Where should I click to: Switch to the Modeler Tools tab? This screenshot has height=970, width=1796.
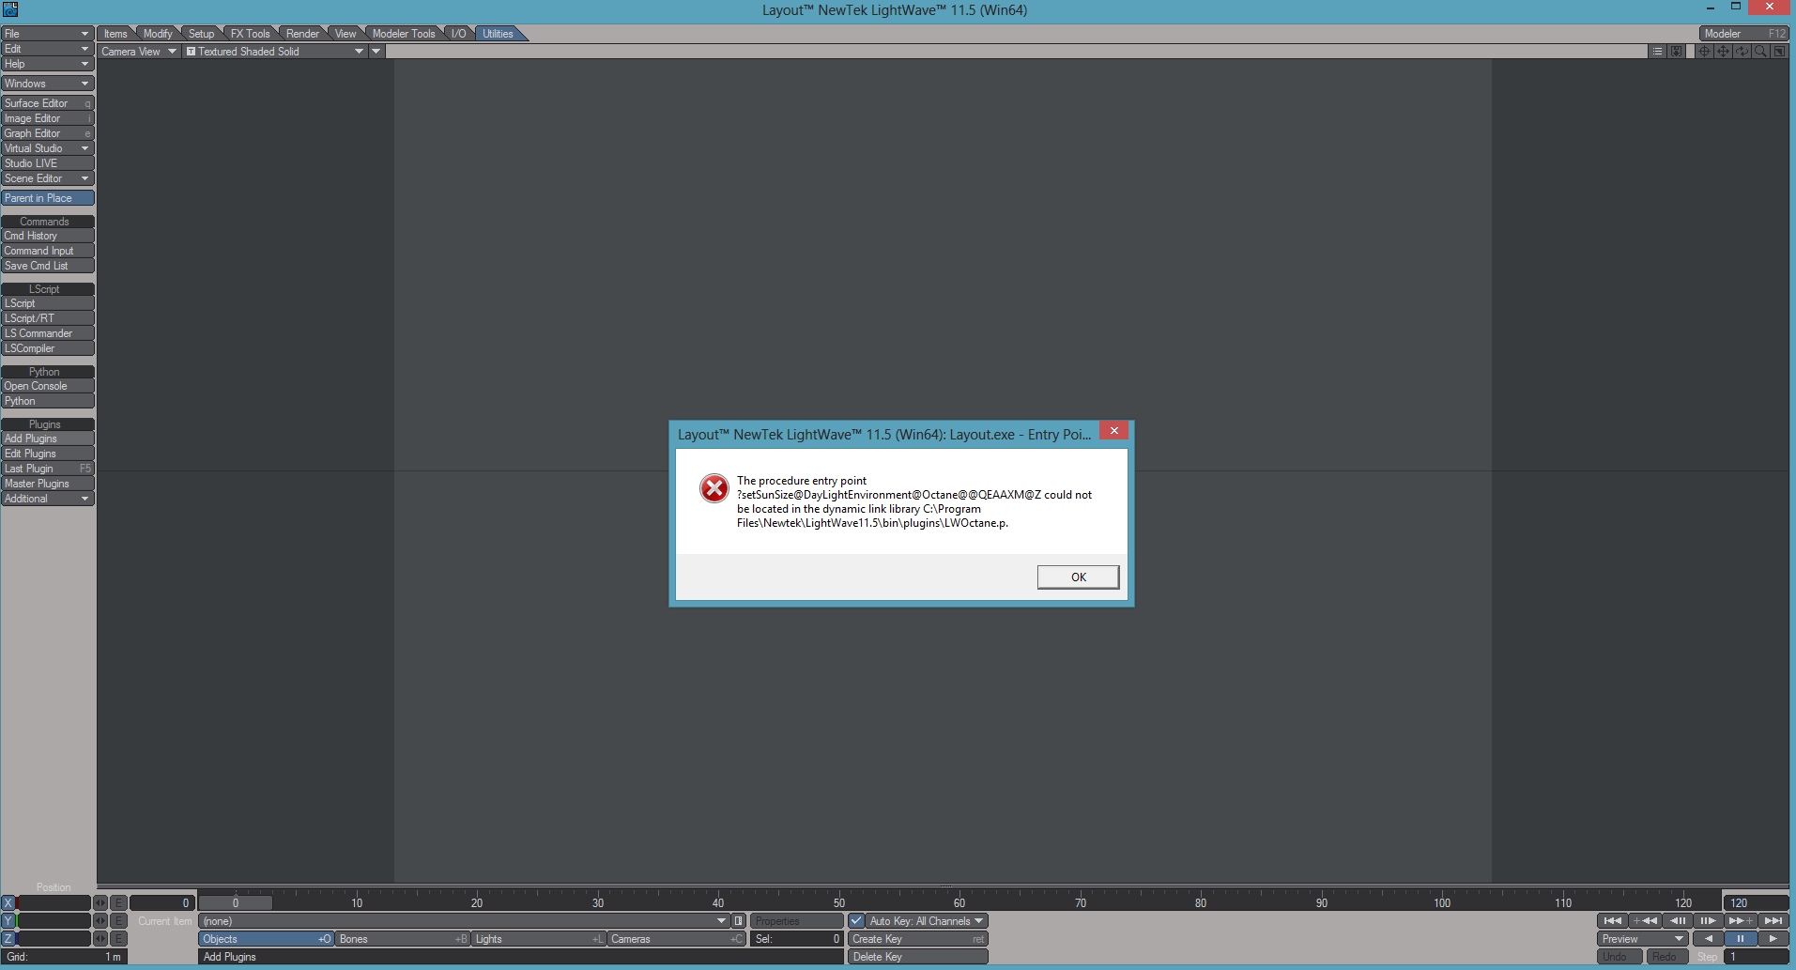(404, 34)
